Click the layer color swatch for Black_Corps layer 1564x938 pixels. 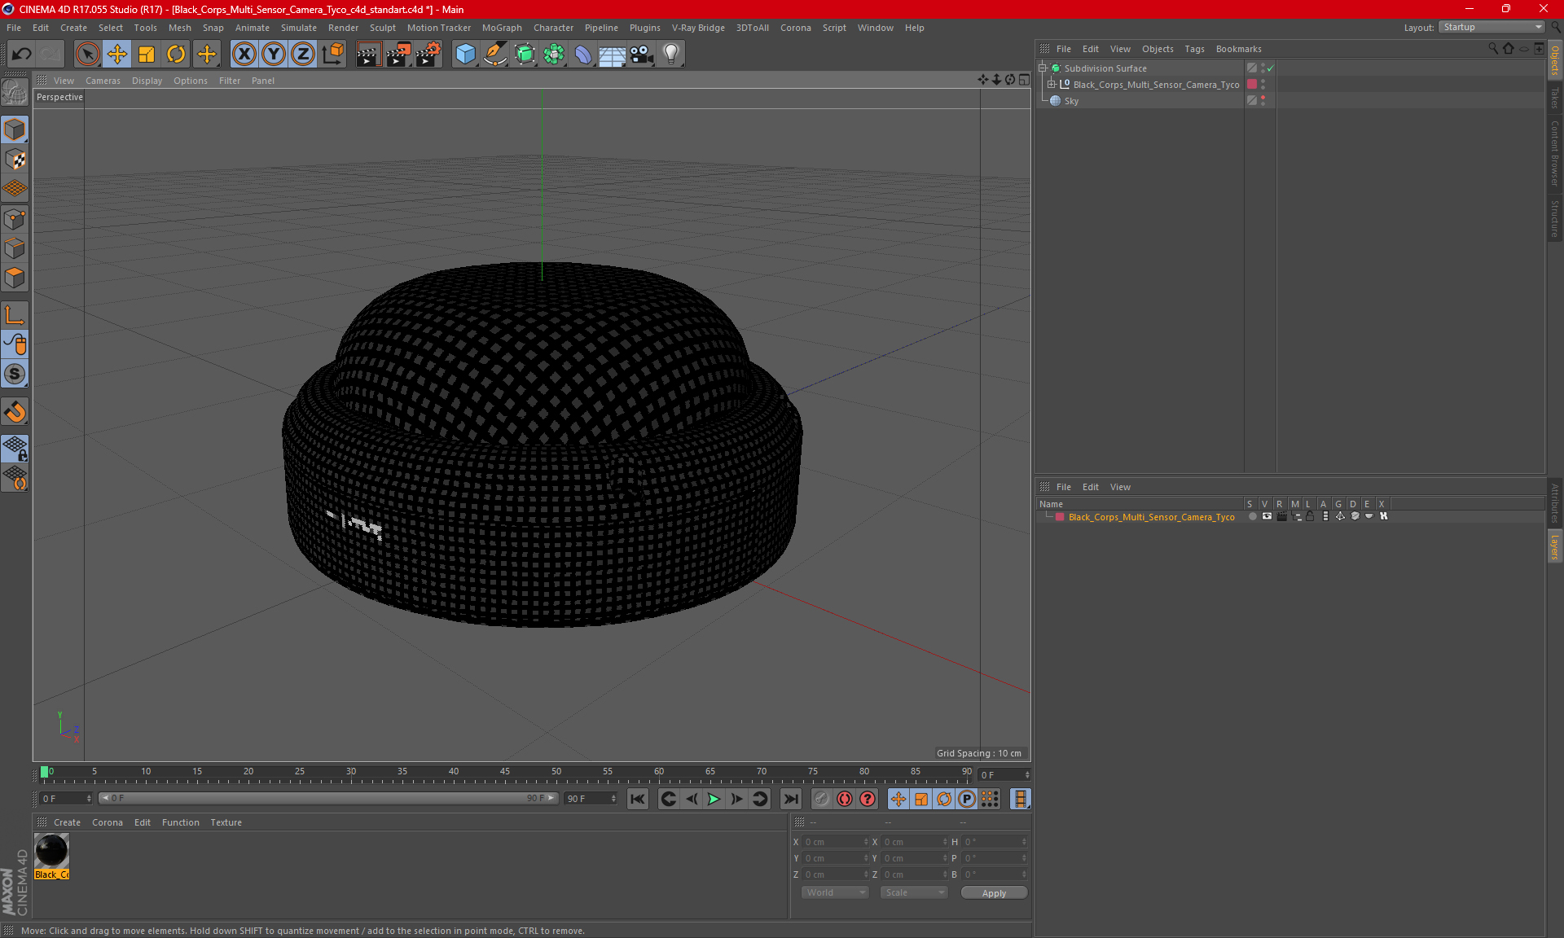(x=1060, y=517)
